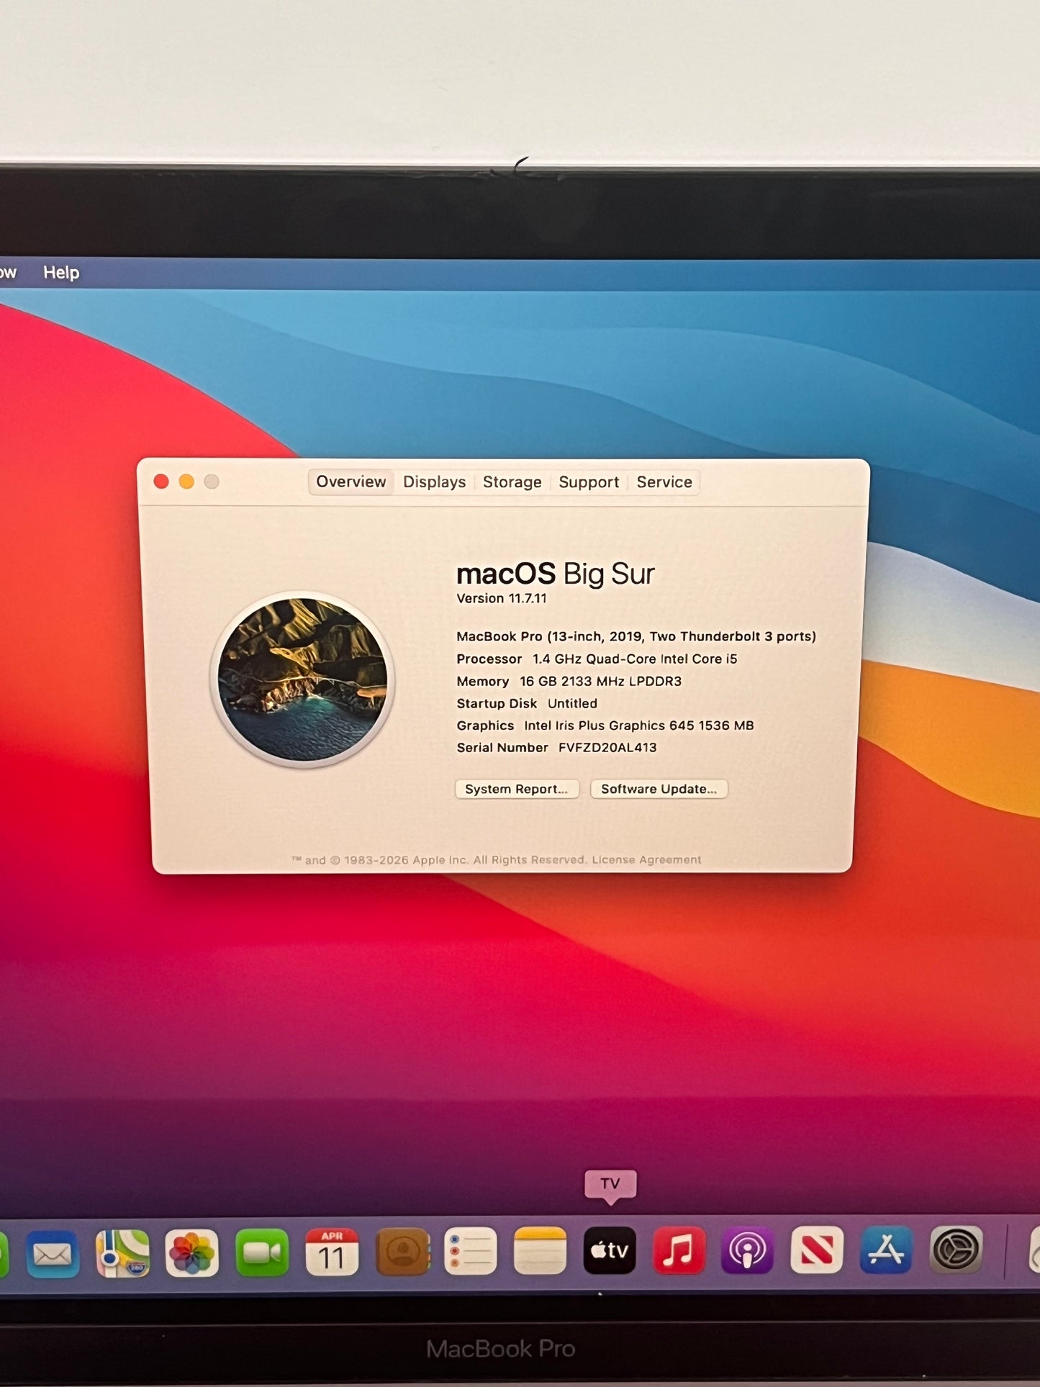Open the Calendar icon showing APR 11
1040x1387 pixels.
(x=332, y=1252)
